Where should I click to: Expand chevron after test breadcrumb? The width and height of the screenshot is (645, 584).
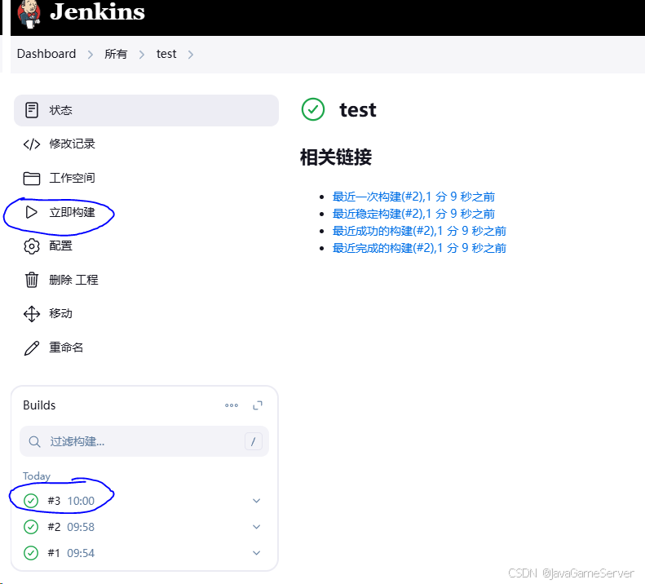click(x=191, y=55)
